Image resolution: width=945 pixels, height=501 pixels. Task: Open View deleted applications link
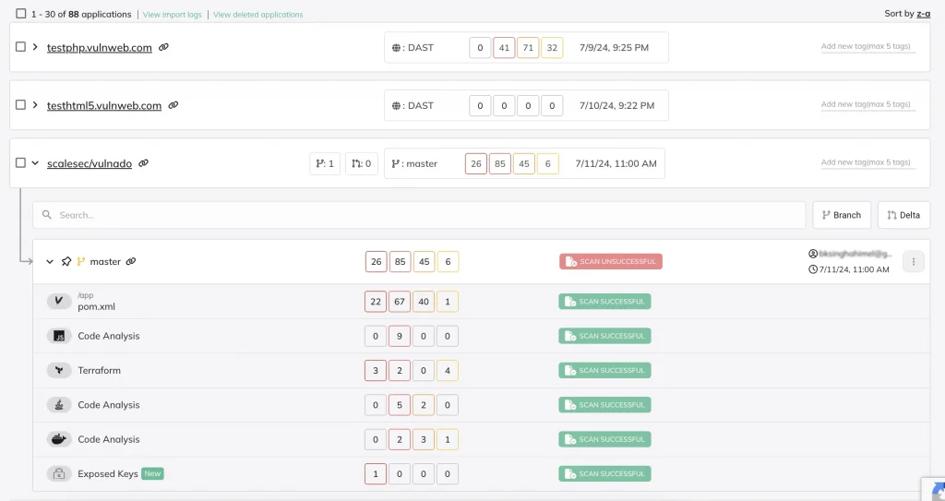coord(257,15)
